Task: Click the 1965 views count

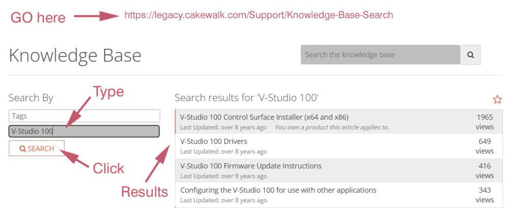Action: click(x=485, y=122)
